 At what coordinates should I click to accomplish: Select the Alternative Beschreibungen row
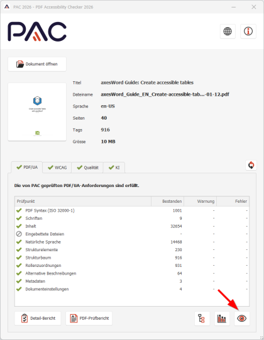click(132, 273)
